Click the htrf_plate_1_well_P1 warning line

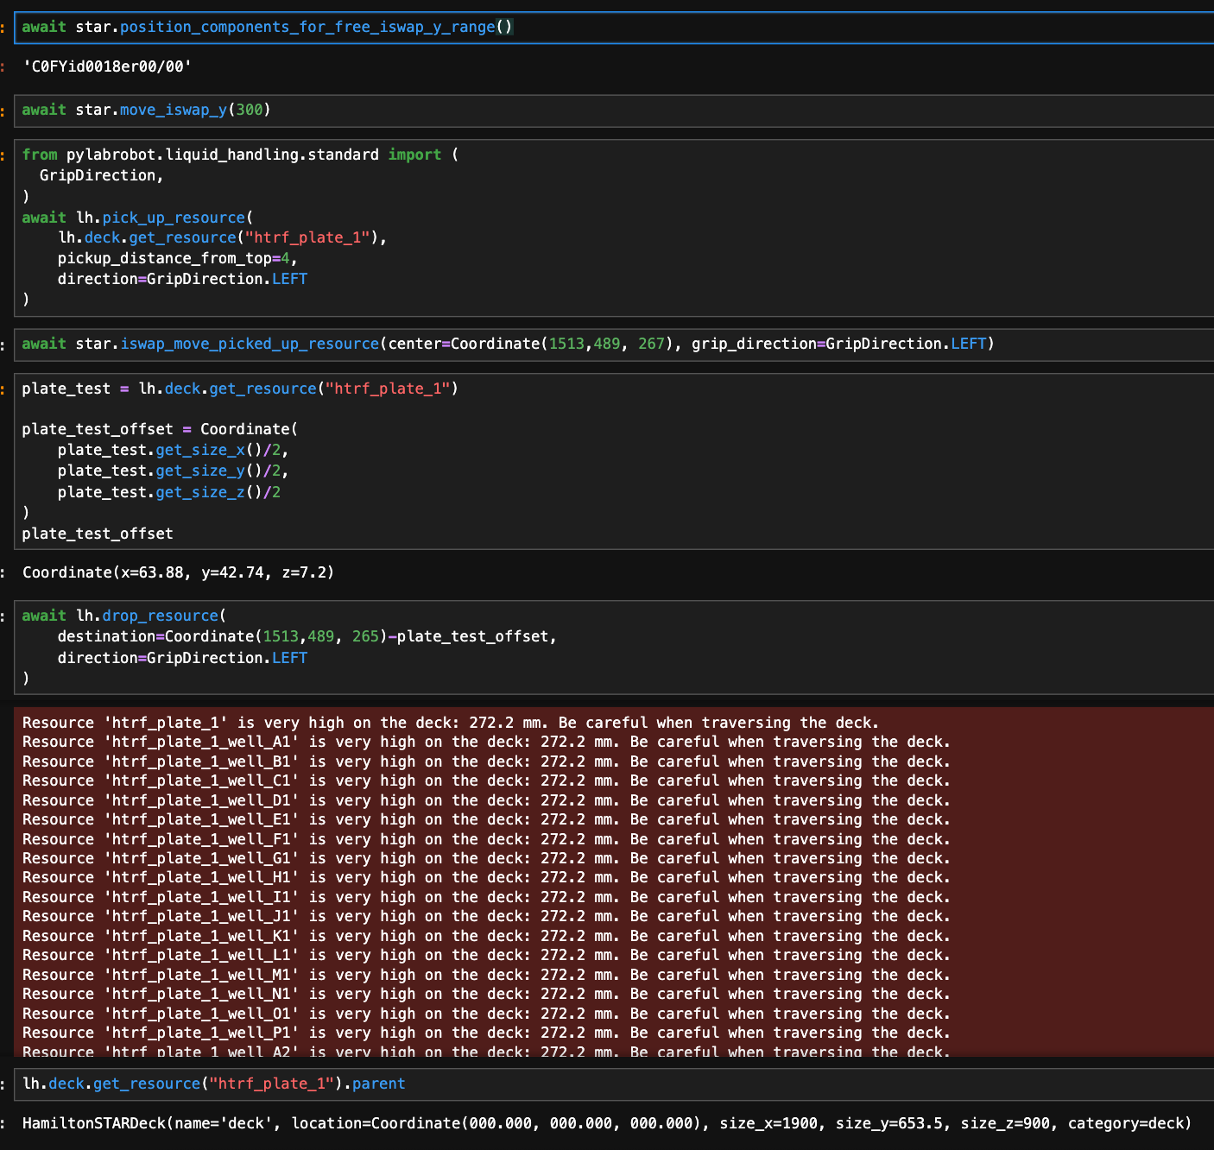tap(485, 1033)
